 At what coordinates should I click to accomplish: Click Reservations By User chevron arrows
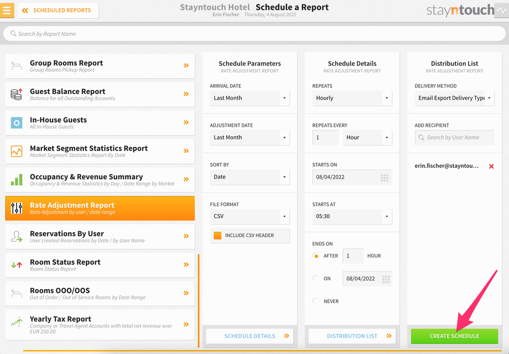click(x=186, y=236)
